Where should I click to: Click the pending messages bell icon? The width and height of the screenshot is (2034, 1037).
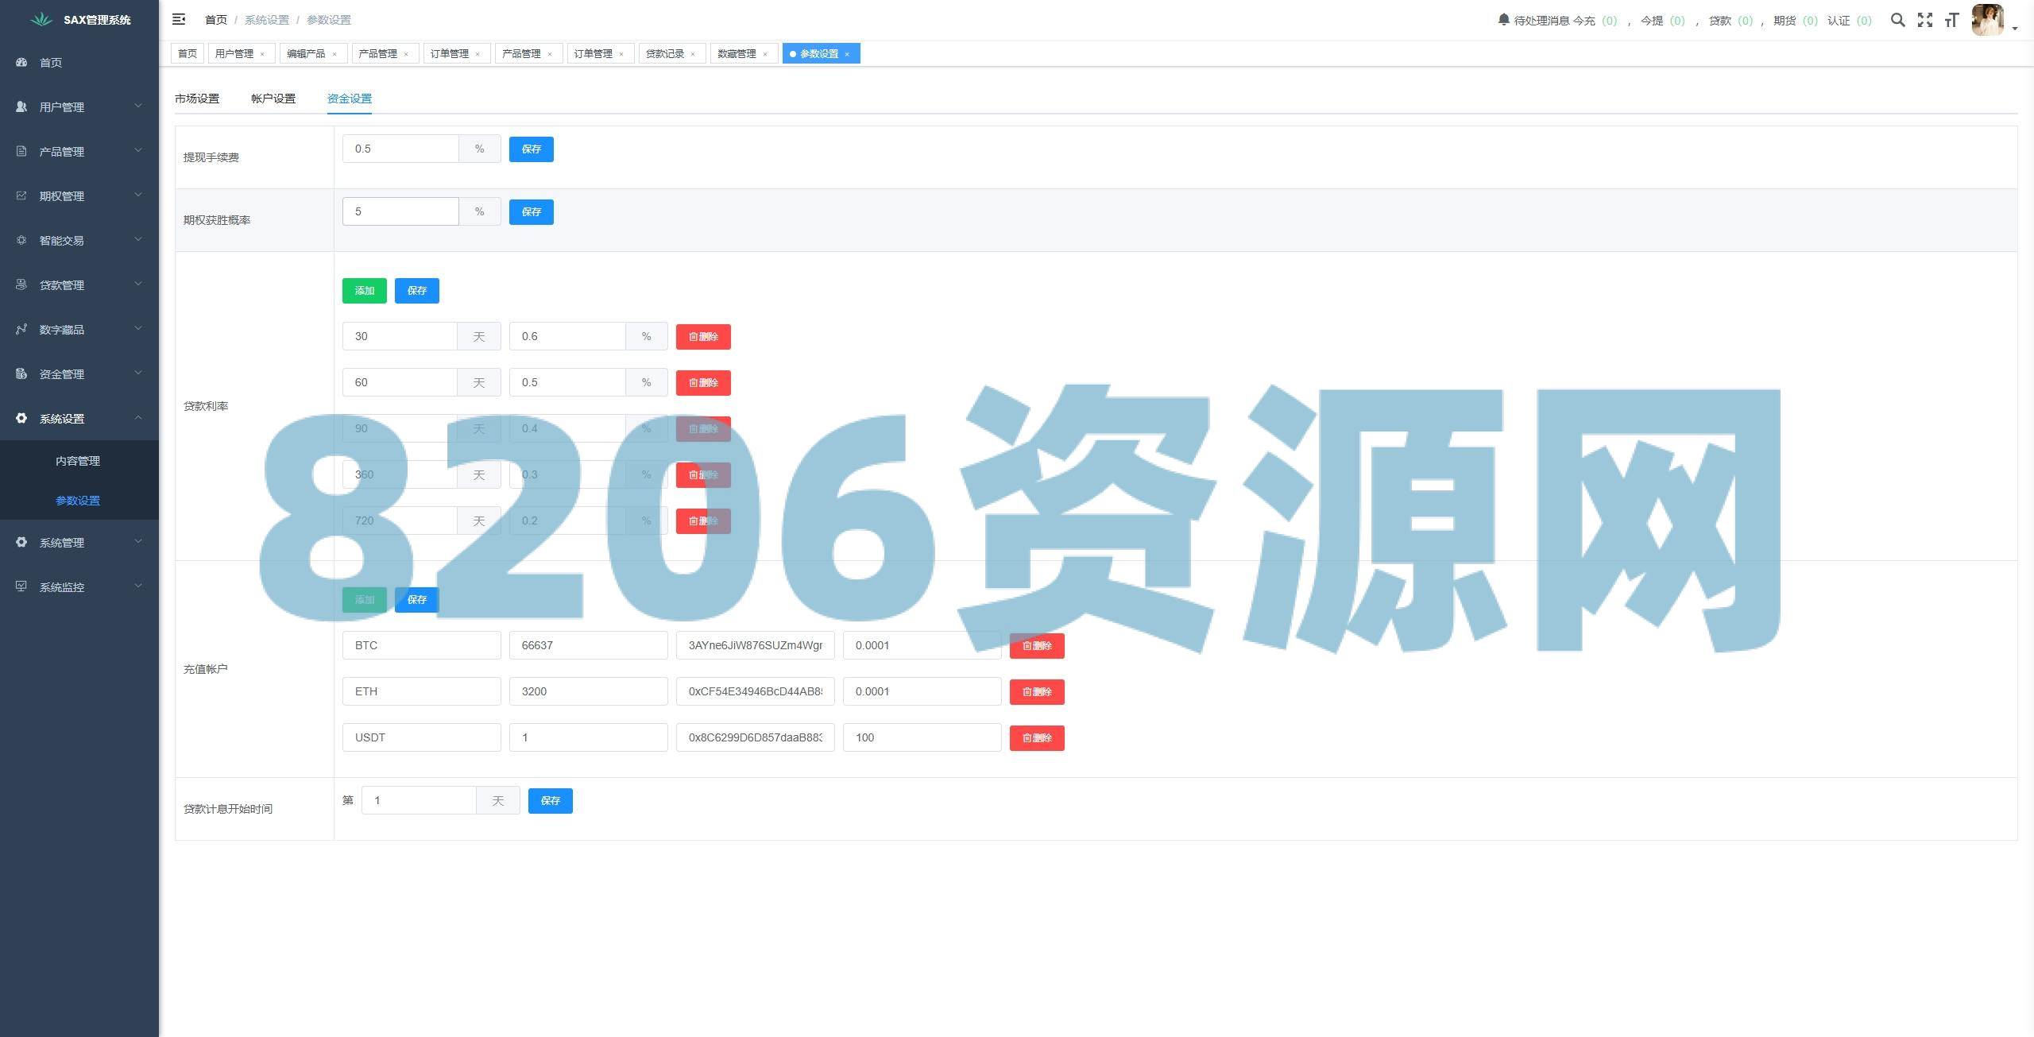[1503, 19]
